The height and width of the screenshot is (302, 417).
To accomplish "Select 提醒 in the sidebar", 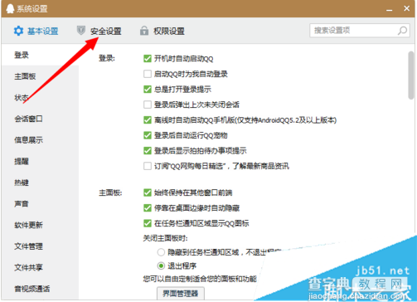I will click(x=41, y=162).
